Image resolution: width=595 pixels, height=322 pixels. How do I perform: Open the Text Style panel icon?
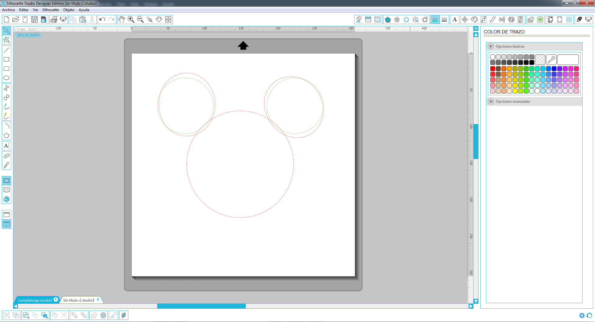point(455,19)
